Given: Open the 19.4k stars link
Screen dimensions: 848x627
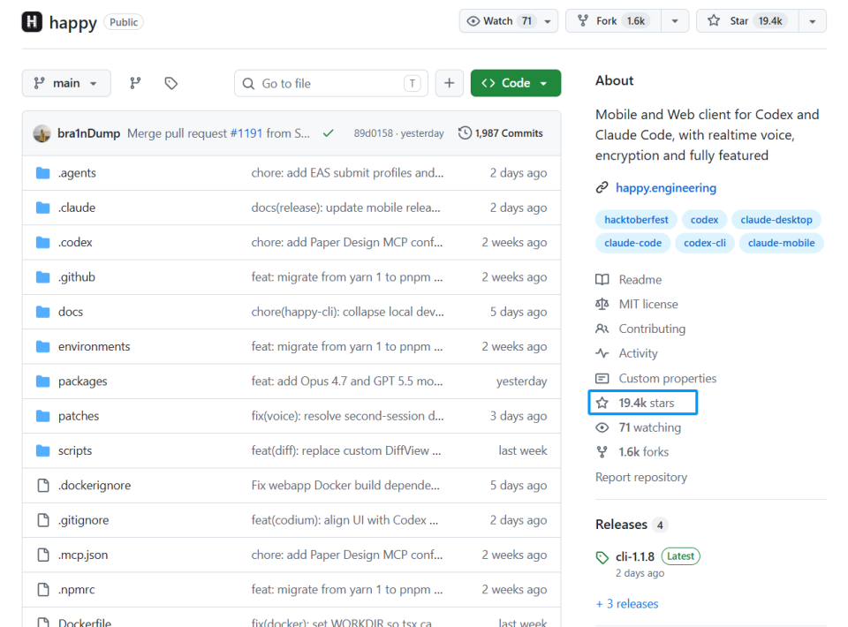Looking at the screenshot, I should click(x=647, y=403).
